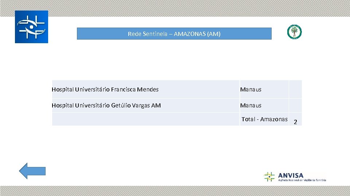Click Manaus in the Getúlio Vargas row
Image resolution: width=350 pixels, height=196 pixels.
point(251,105)
